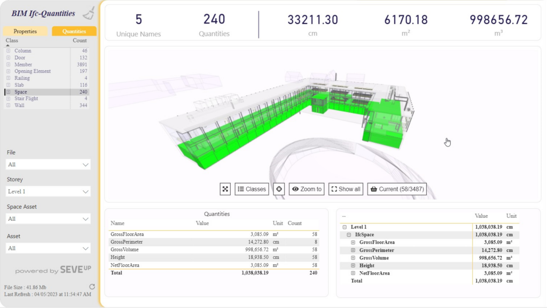Select the fit-to-view crossed arrows icon

point(226,189)
